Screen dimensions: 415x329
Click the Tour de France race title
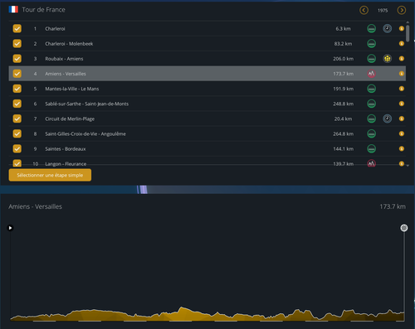tap(43, 10)
